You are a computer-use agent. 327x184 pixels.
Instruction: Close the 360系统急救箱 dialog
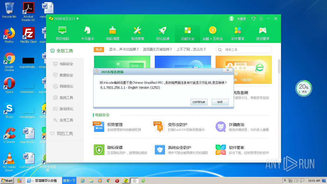pos(227,70)
